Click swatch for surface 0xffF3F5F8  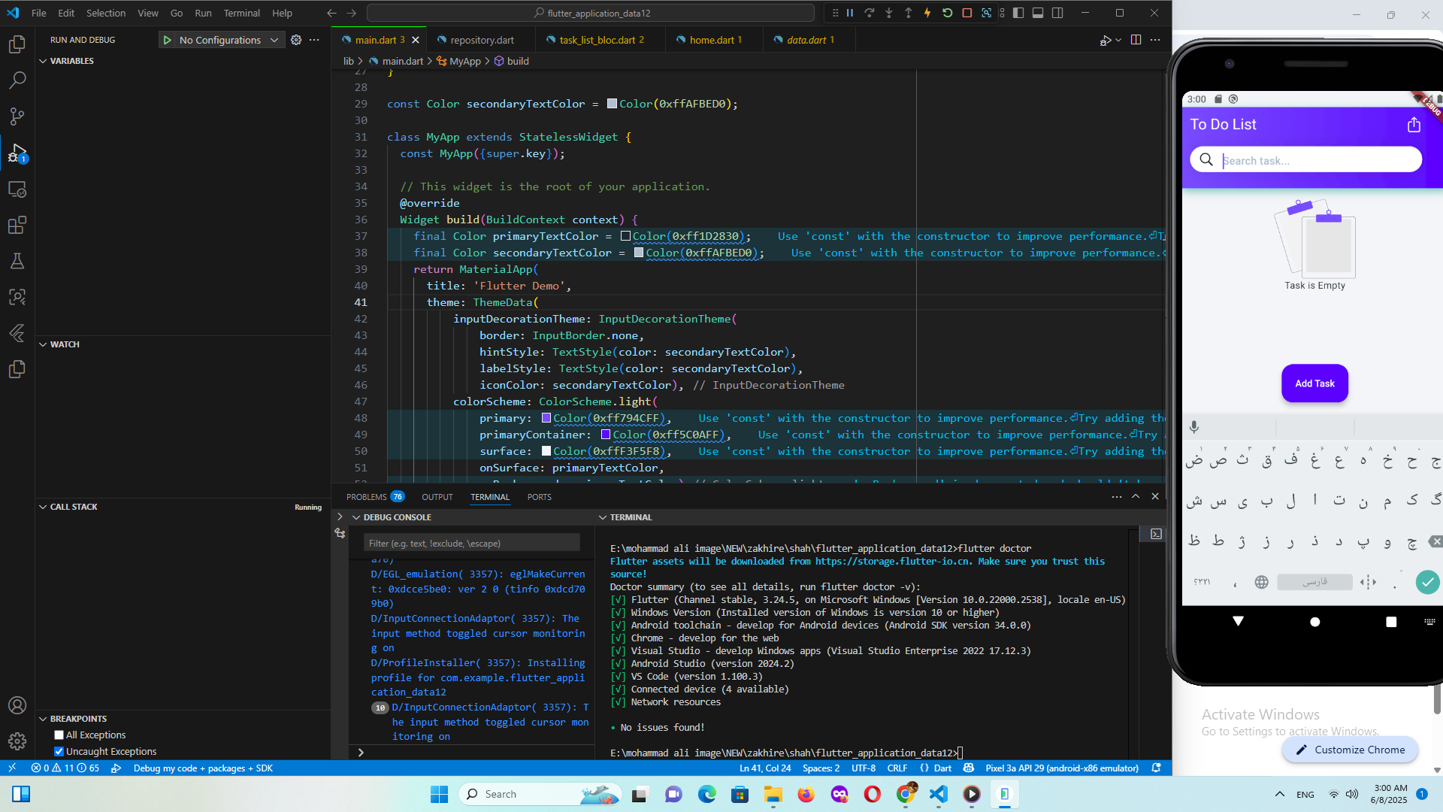[546, 451]
